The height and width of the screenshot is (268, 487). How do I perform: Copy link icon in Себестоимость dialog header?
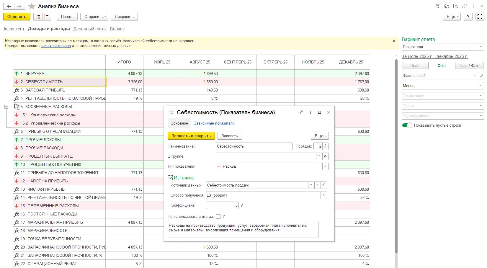[301, 112]
